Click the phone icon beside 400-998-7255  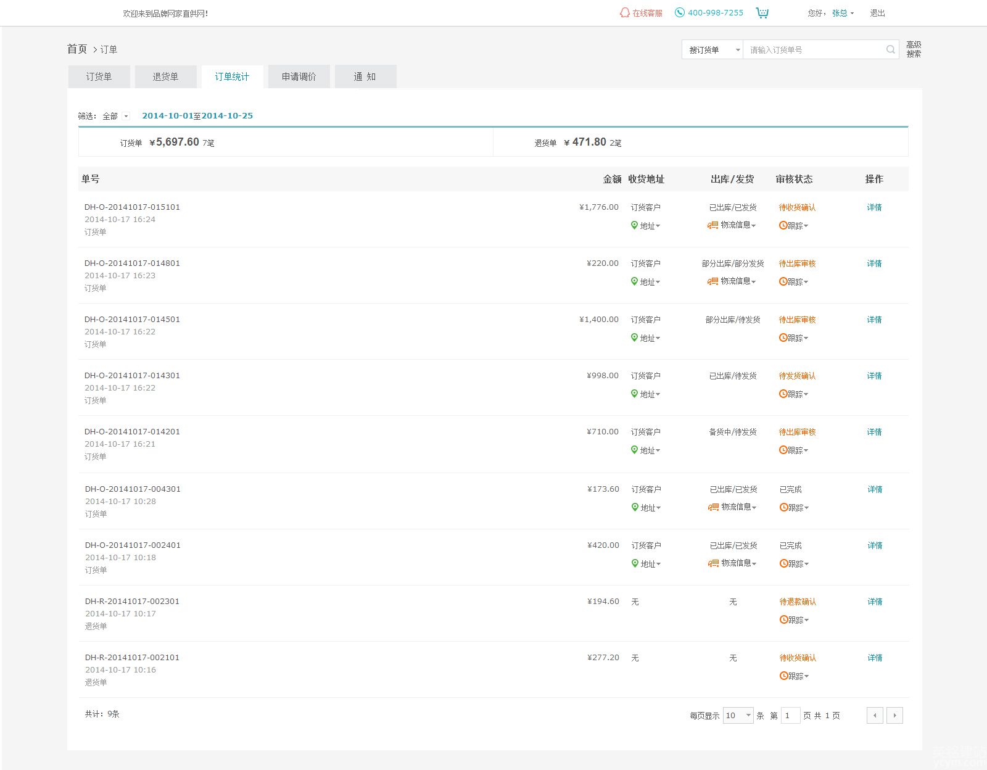(x=679, y=13)
